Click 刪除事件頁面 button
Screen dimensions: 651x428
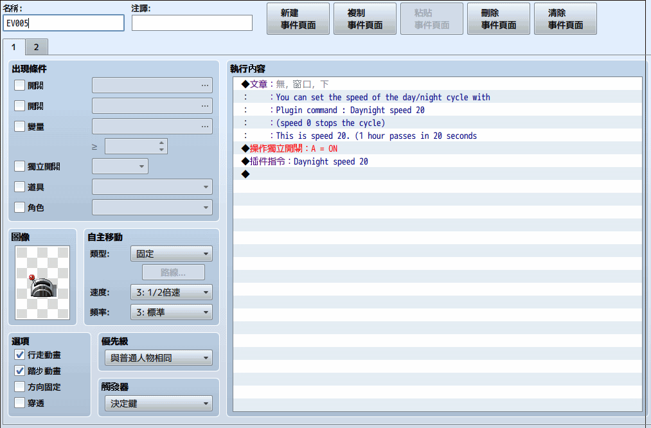[499, 19]
